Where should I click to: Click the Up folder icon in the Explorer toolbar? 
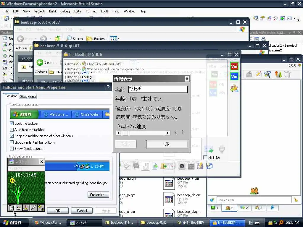[x=58, y=38]
